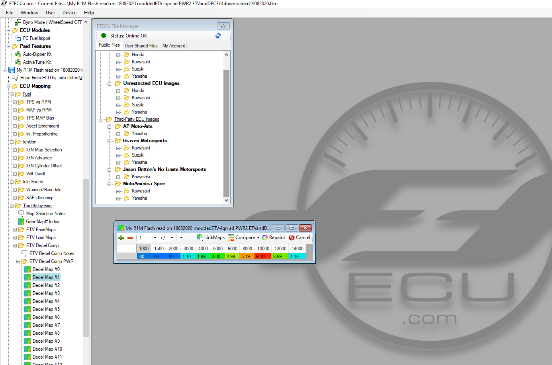The height and width of the screenshot is (365, 552).
Task: Expand the TPS vs RPM folder
Action: [15, 102]
